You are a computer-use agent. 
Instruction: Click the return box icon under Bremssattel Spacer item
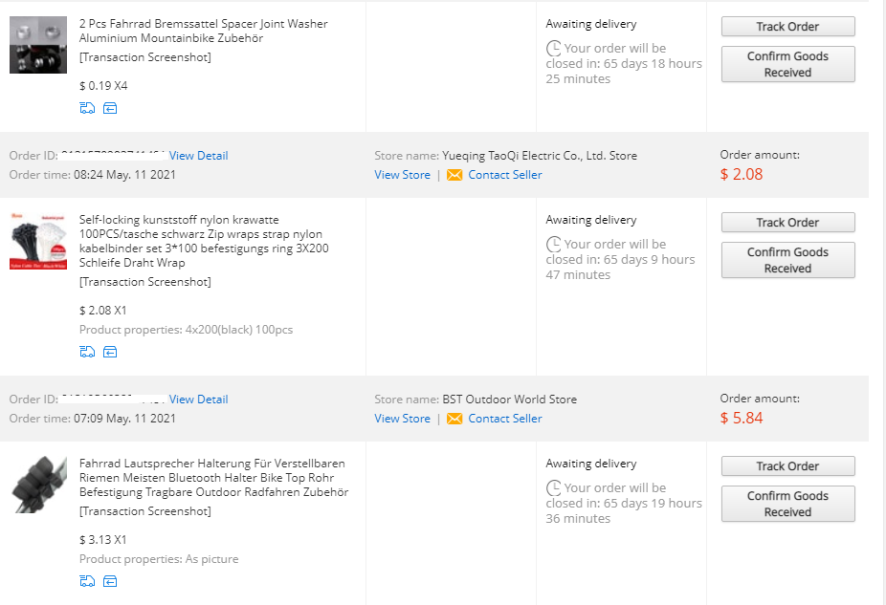pos(110,108)
